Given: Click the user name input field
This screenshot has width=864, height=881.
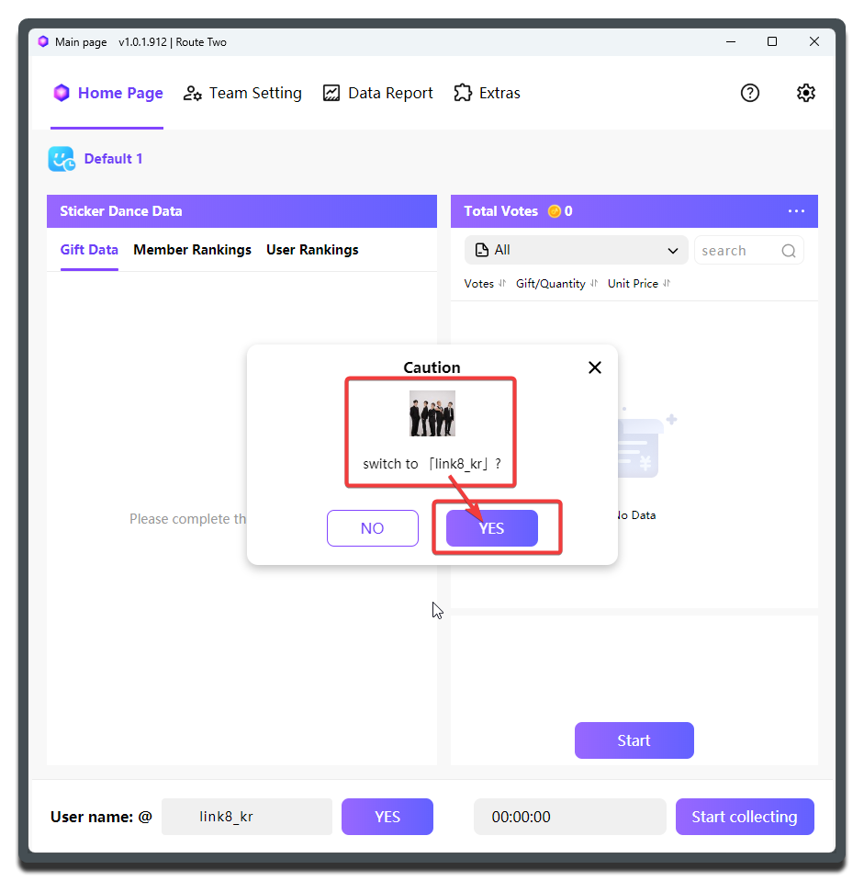Looking at the screenshot, I should [246, 817].
